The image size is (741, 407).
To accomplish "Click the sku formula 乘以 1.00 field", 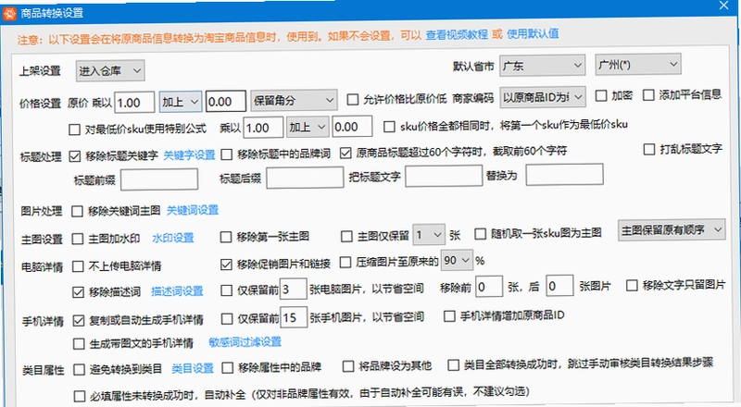I will pos(263,128).
